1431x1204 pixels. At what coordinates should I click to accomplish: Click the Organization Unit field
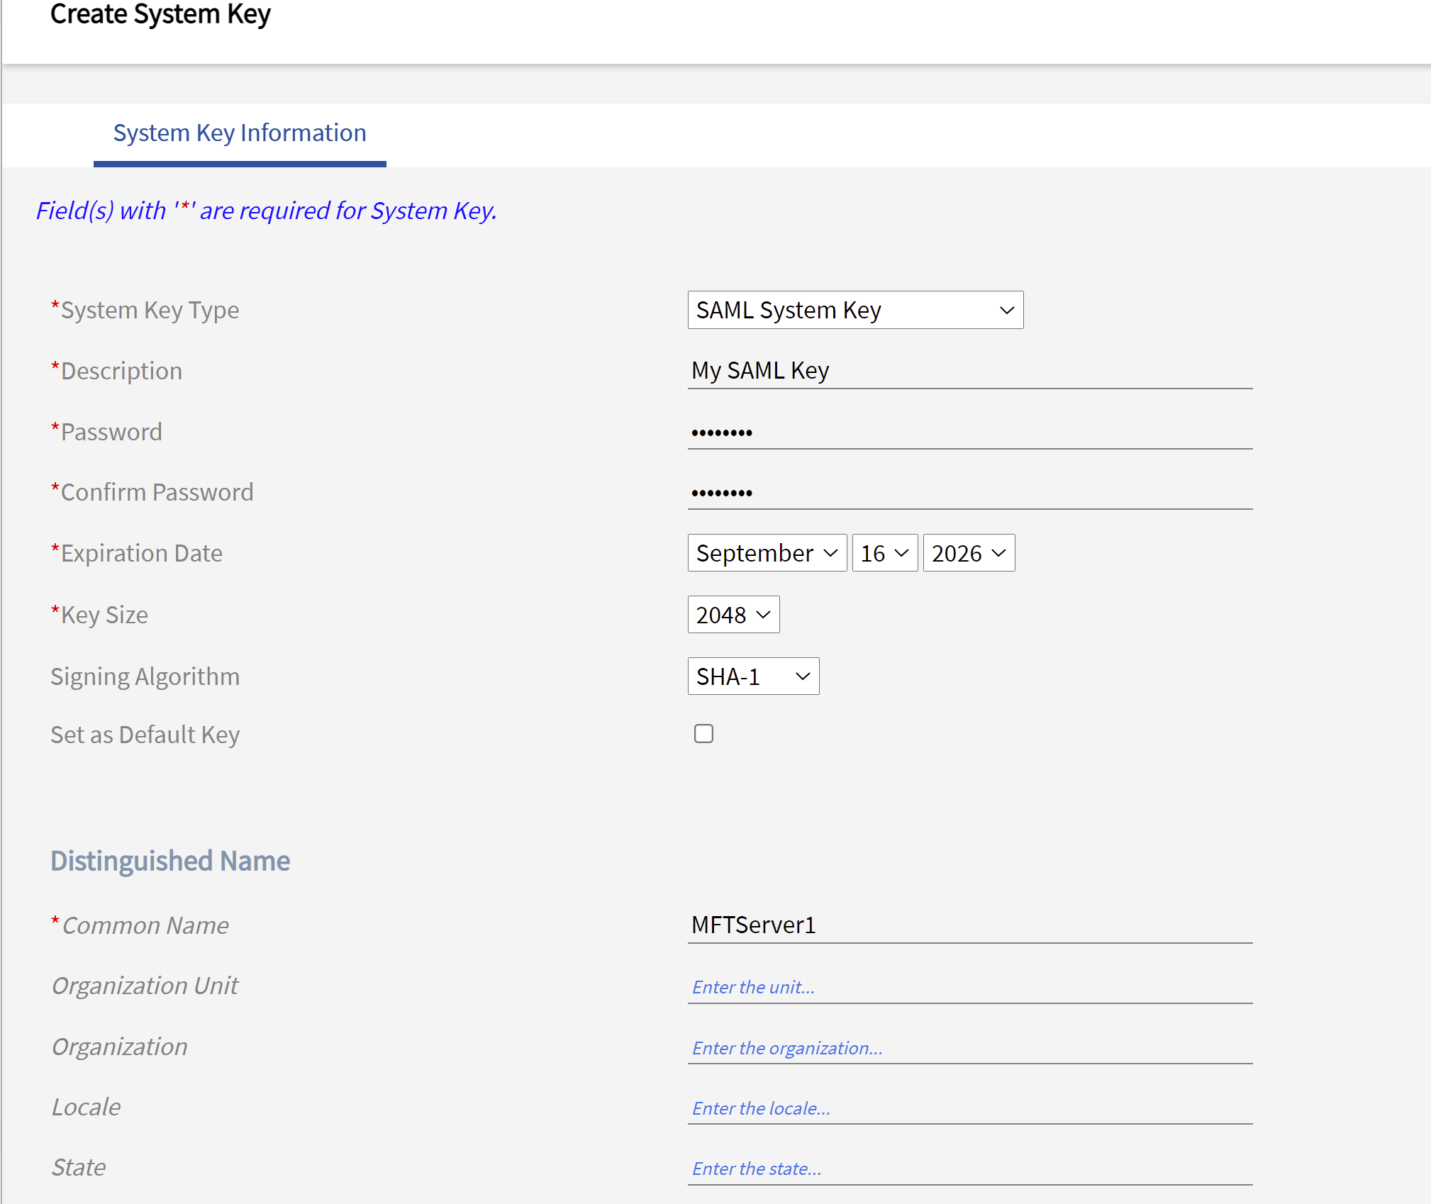tap(969, 986)
